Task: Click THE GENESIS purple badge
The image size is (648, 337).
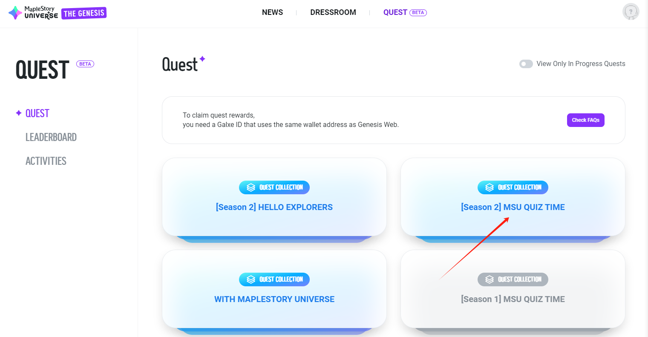Action: point(84,14)
